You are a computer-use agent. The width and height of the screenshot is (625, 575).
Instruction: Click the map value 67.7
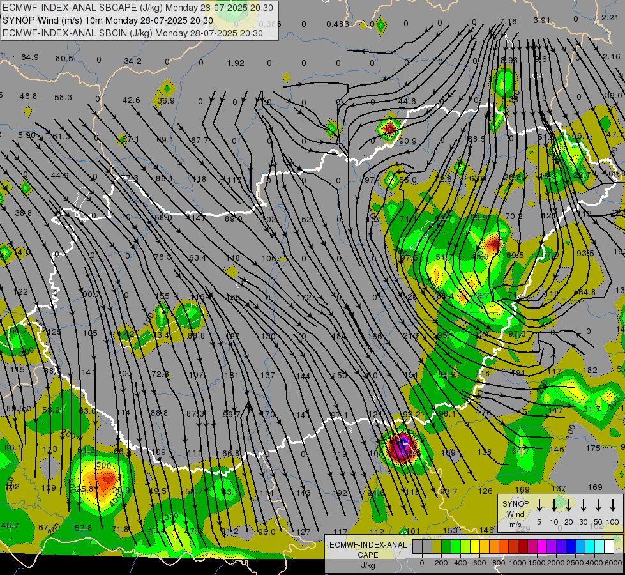tap(199, 140)
